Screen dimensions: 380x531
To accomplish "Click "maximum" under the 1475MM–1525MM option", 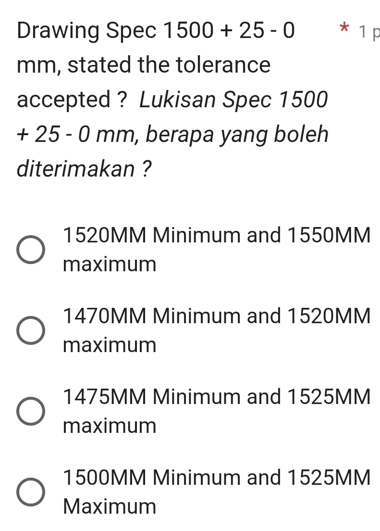I will [x=110, y=426].
